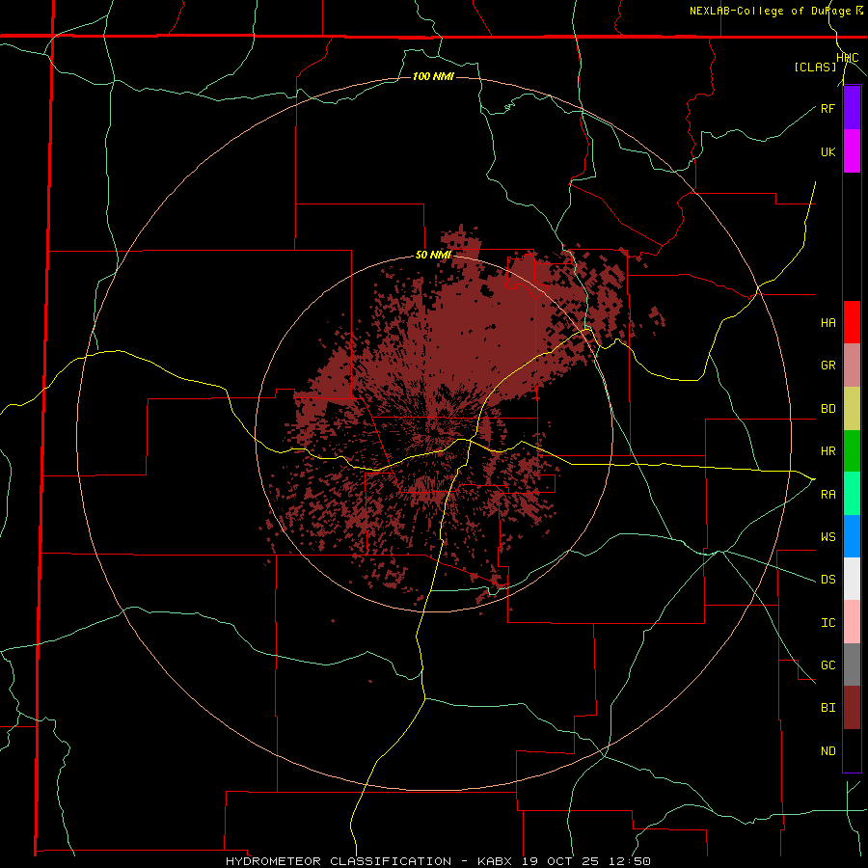The height and width of the screenshot is (868, 868).
Task: Select the GR pink legend swatch
Action: coord(852,366)
